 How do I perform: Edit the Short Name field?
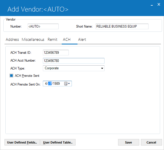(x=122, y=26)
